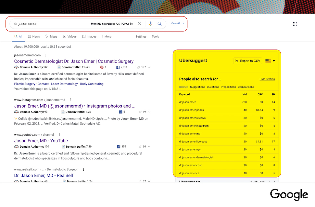Open the Body Contouring sitelink
This screenshot has height=207, width=315.
click(x=92, y=84)
